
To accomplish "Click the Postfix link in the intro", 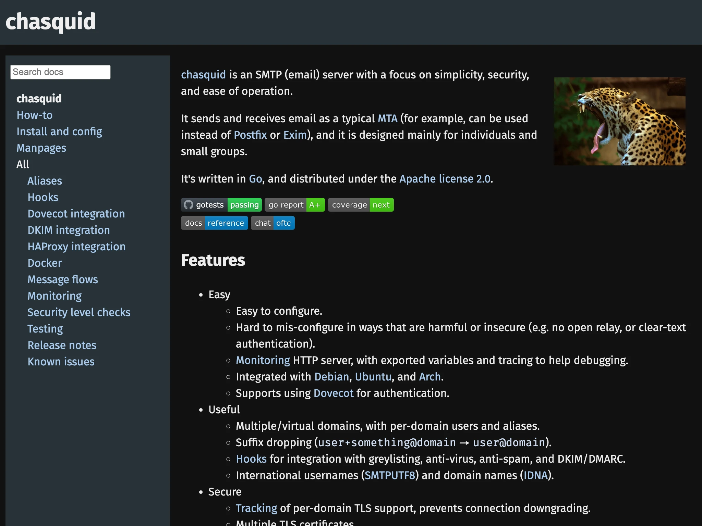I will click(x=250, y=135).
